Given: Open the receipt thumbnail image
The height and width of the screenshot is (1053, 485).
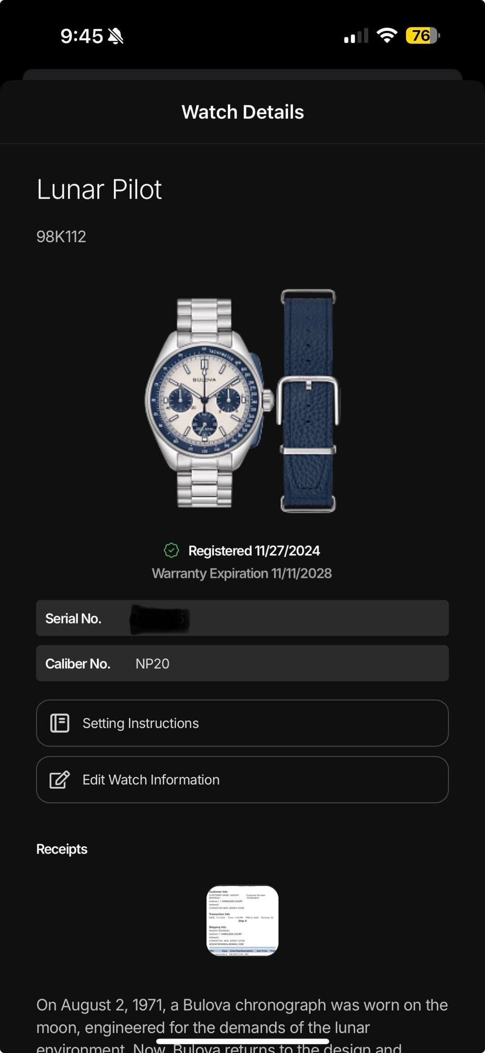Looking at the screenshot, I should (x=242, y=920).
